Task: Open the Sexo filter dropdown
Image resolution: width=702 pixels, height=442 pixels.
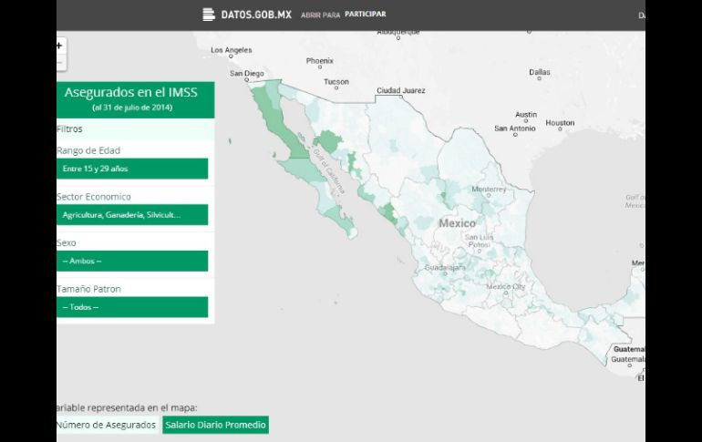Action: click(x=132, y=262)
